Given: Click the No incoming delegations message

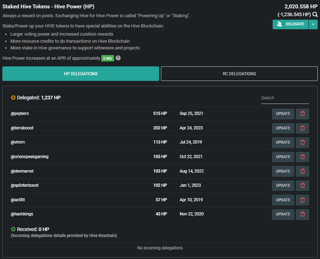Looking at the screenshot, I should coord(160,248).
